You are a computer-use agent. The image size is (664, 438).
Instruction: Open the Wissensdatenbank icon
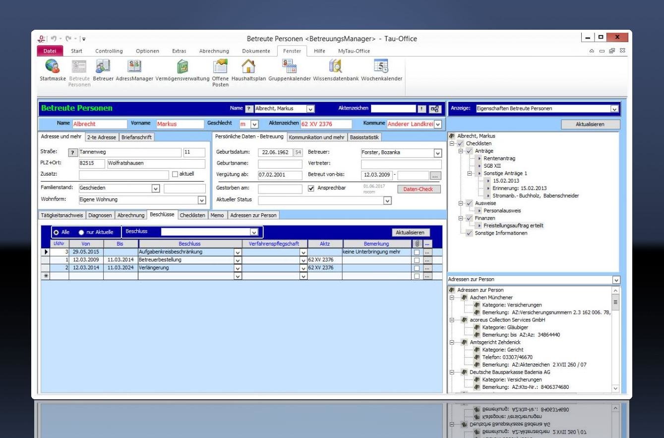pos(336,66)
